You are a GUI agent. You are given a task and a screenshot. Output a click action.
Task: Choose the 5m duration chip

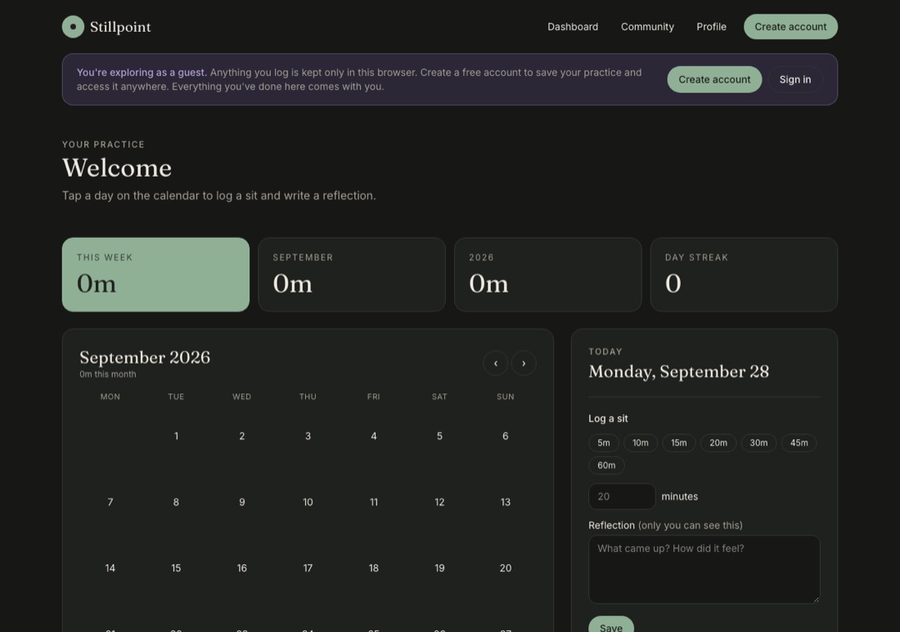[x=603, y=442]
